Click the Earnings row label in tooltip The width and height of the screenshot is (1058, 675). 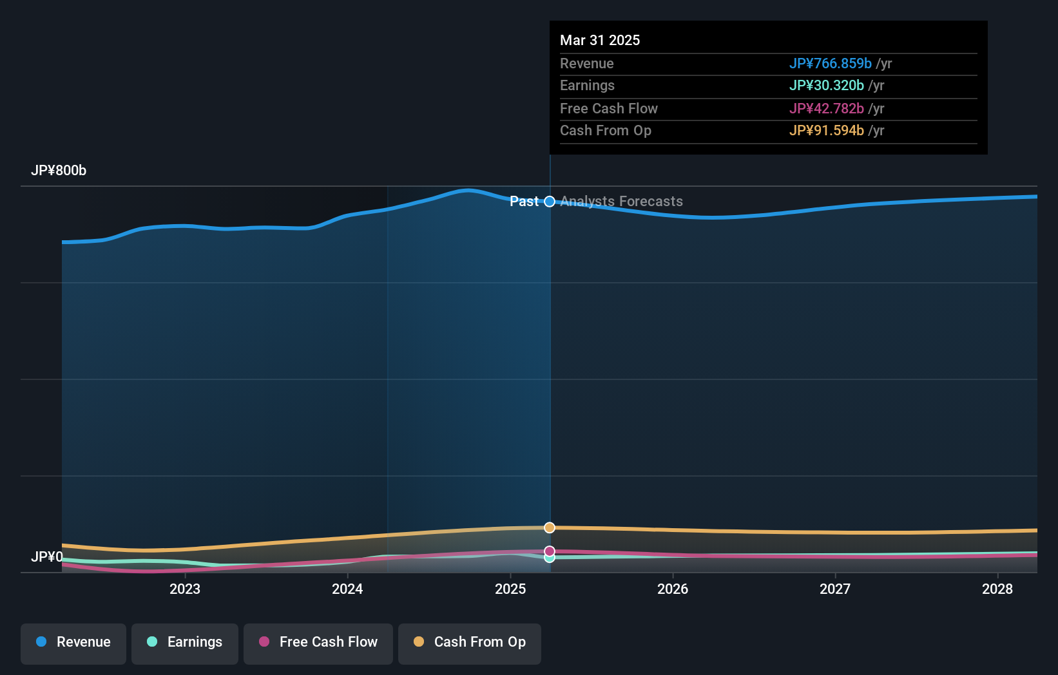pyautogui.click(x=588, y=86)
